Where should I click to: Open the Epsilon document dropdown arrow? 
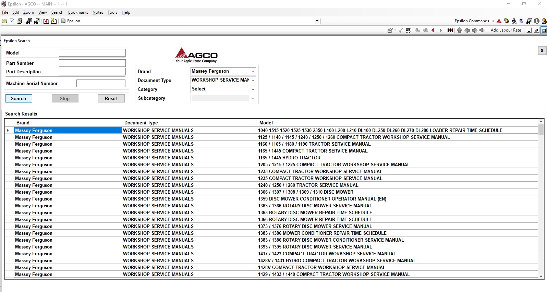pos(317,21)
